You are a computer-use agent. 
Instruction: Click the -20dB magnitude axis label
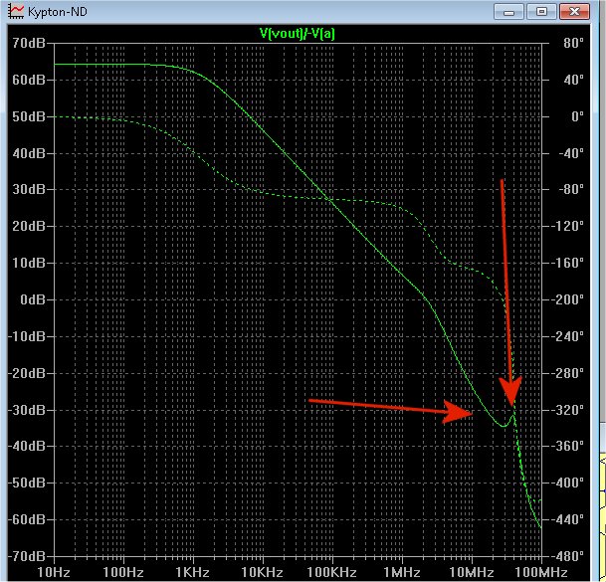(x=27, y=373)
